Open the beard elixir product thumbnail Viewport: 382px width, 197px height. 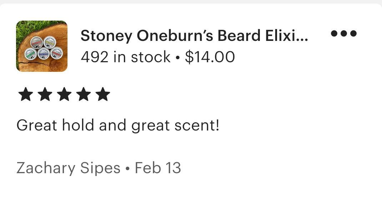tap(42, 46)
